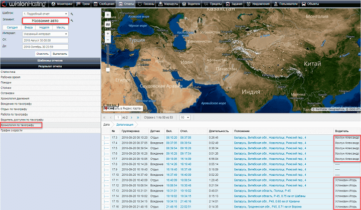Open График скорости report item
Image resolution: width=361 pixels, height=210 pixels.
12,130
